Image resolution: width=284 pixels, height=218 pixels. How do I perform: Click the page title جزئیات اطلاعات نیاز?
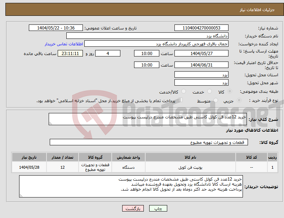pyautogui.click(x=257, y=10)
